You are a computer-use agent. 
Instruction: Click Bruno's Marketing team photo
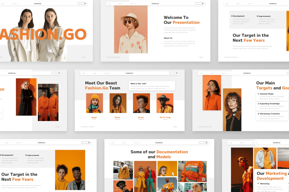(x=141, y=103)
